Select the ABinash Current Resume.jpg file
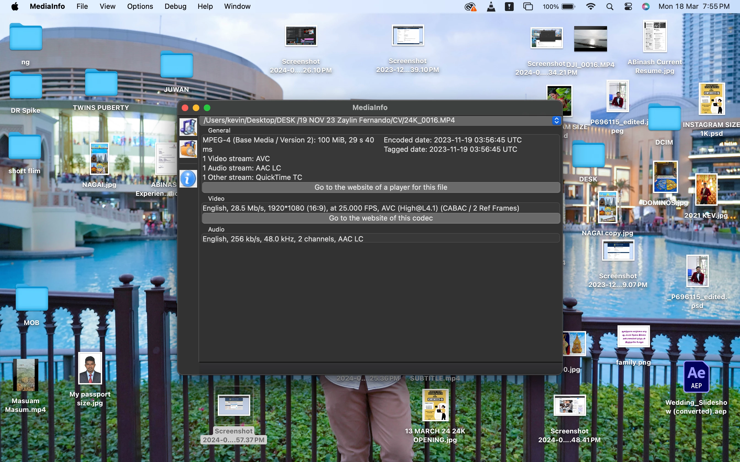The image size is (740, 462). (x=655, y=36)
